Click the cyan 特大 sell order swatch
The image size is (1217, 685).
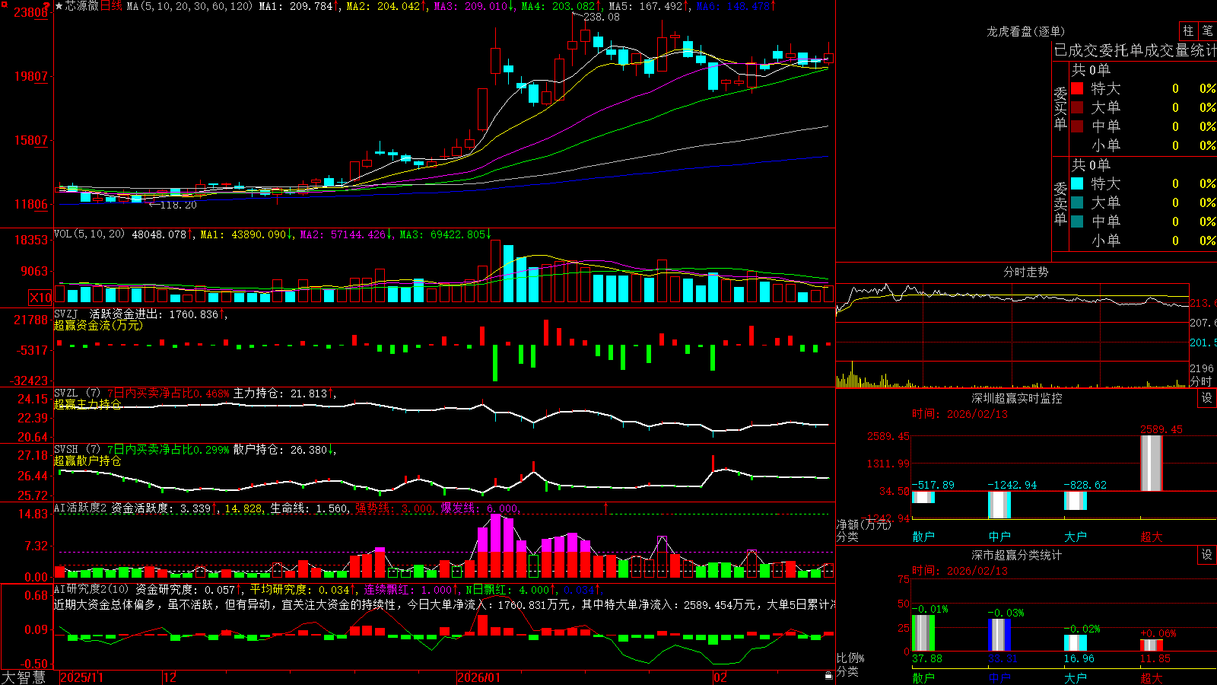pyautogui.click(x=1077, y=183)
